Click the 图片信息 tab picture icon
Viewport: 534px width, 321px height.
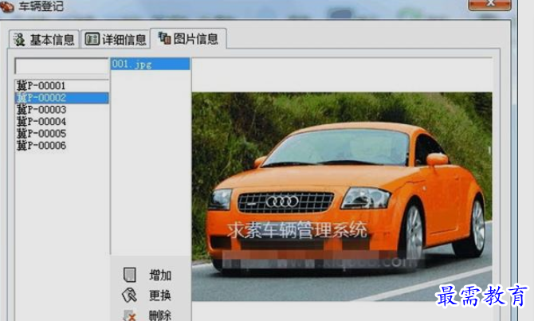pyautogui.click(x=164, y=38)
